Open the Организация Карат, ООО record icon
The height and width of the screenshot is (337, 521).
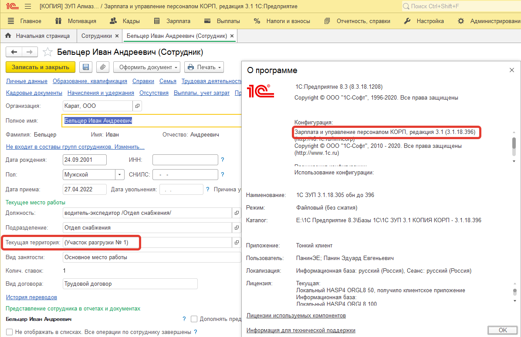137,106
